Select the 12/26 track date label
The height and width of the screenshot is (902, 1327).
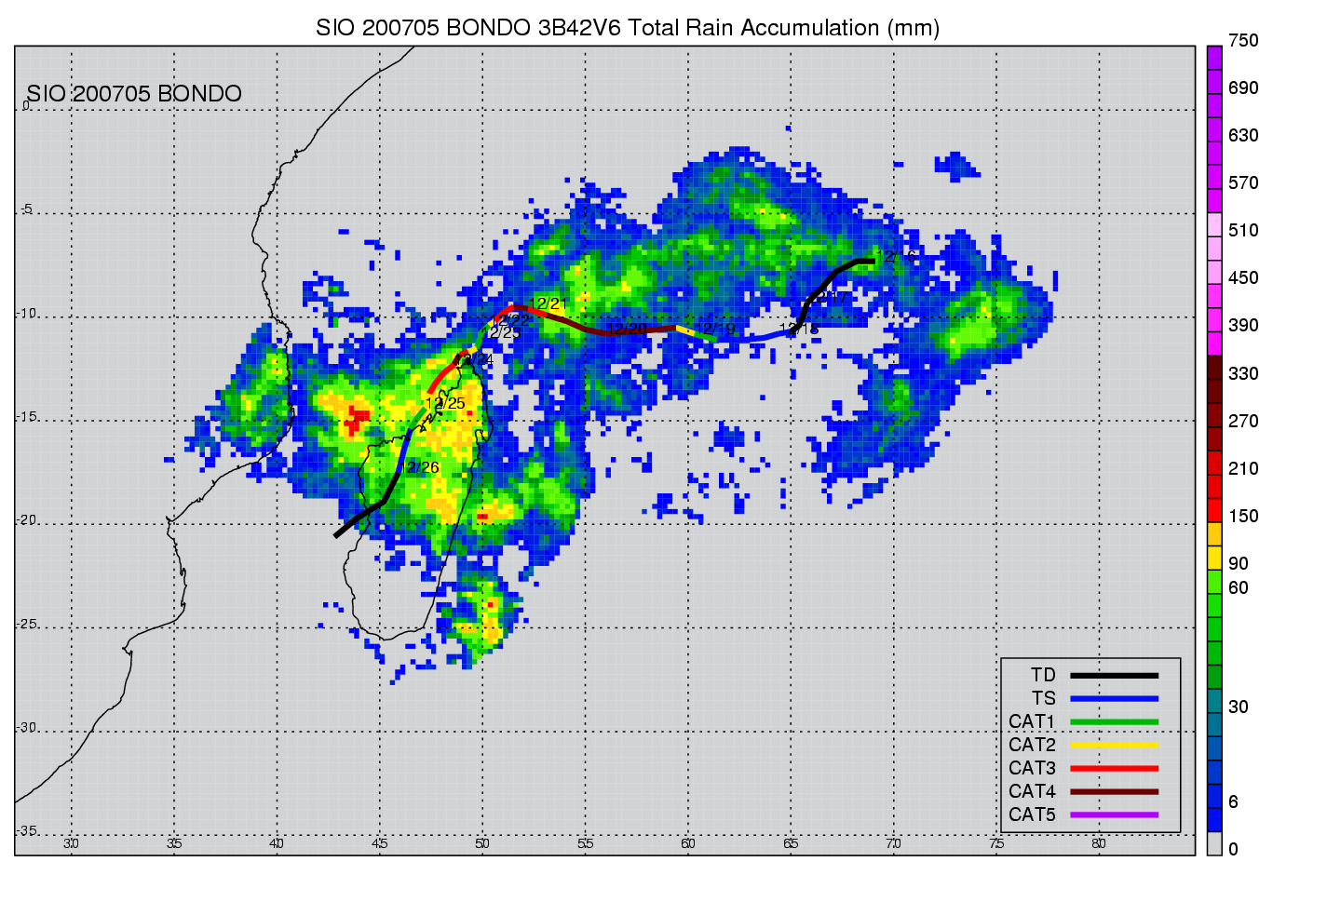pos(420,467)
